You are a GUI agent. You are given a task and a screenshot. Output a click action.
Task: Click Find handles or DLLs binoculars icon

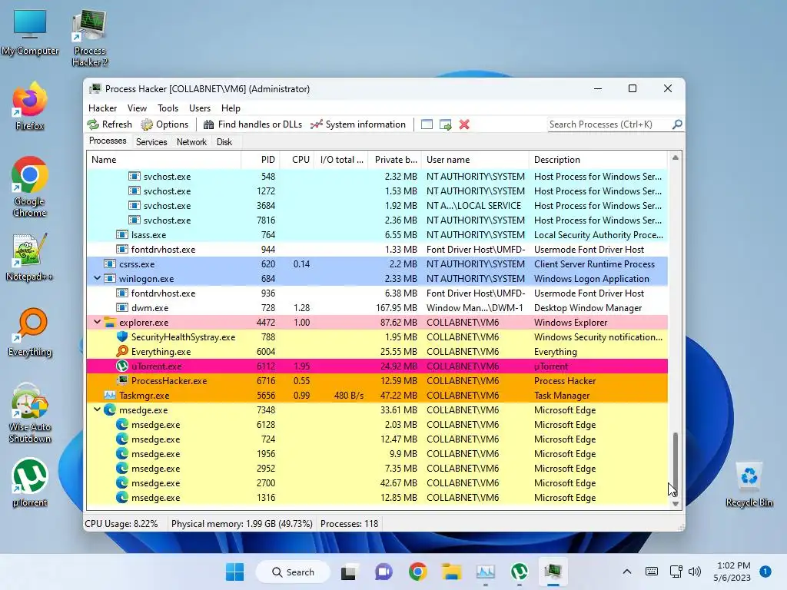(209, 124)
